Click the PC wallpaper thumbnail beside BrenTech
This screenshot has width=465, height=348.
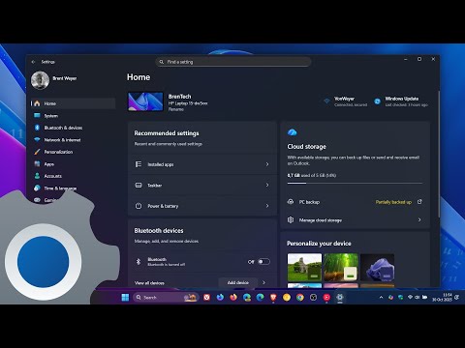click(145, 101)
